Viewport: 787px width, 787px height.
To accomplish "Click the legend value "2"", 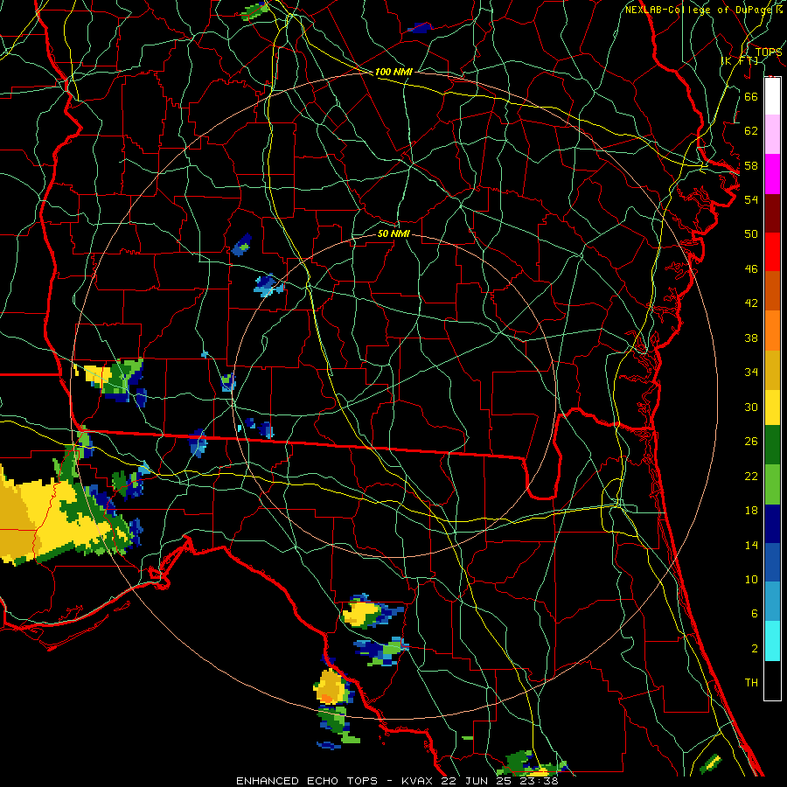I will 754,649.
